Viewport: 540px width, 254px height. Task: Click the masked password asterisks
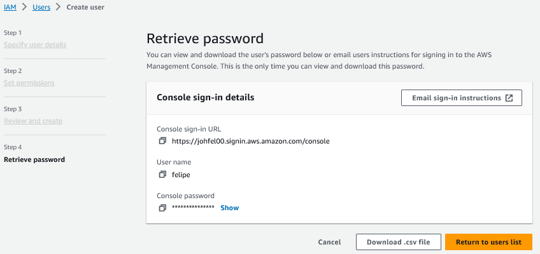[193, 208]
